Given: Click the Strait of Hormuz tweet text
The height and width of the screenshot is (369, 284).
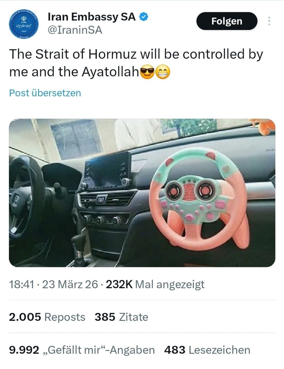Looking at the screenshot, I should coord(136,63).
